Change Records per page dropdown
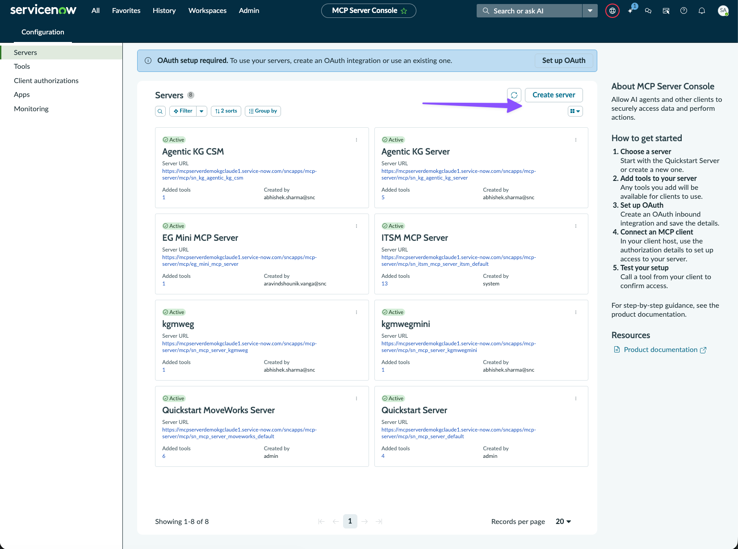738x549 pixels. [x=563, y=521]
